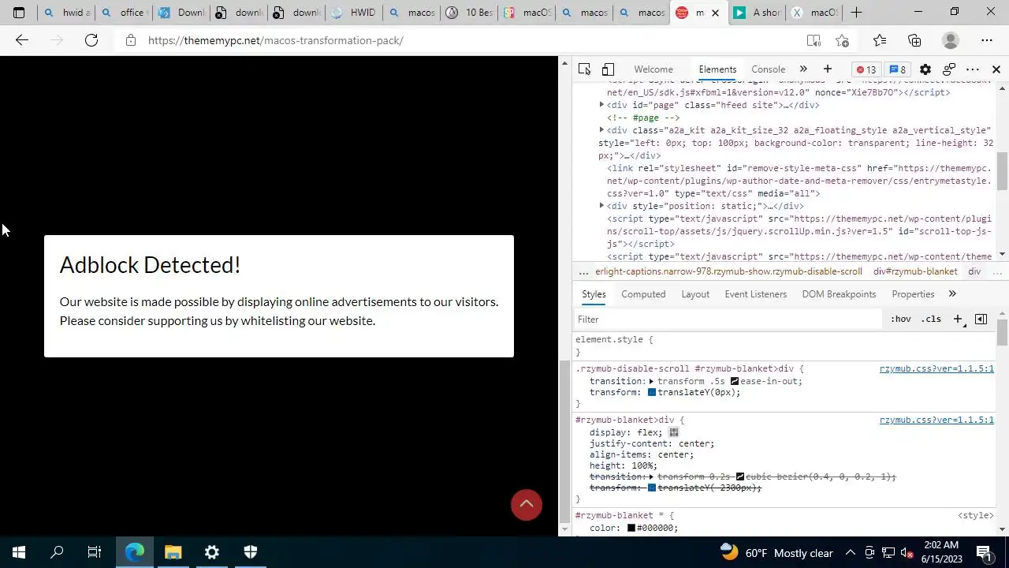Open the Event Listeners tab
1009x568 pixels.
pos(755,294)
